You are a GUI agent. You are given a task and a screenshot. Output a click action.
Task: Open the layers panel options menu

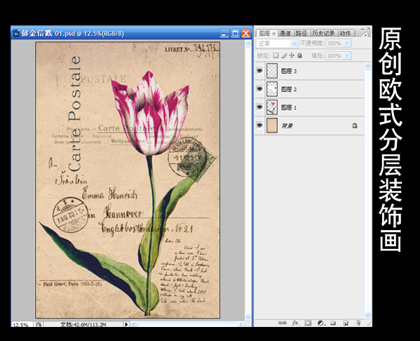click(367, 34)
